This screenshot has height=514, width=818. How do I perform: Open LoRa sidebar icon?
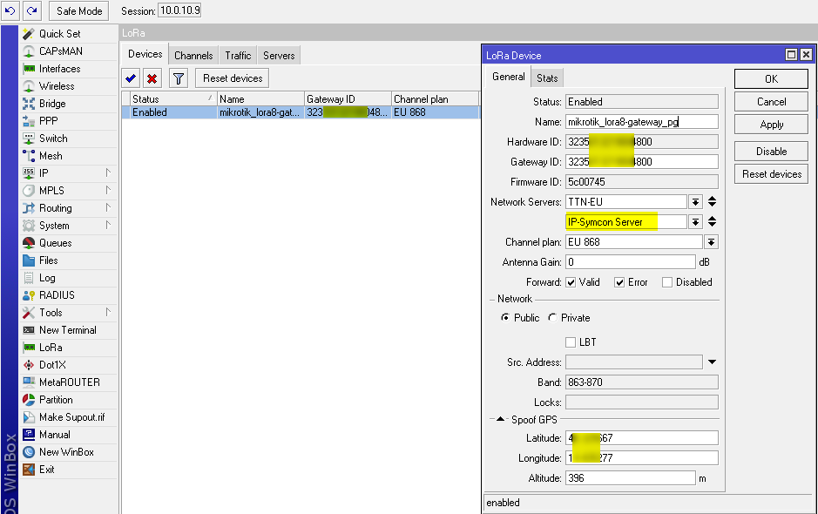(x=29, y=348)
